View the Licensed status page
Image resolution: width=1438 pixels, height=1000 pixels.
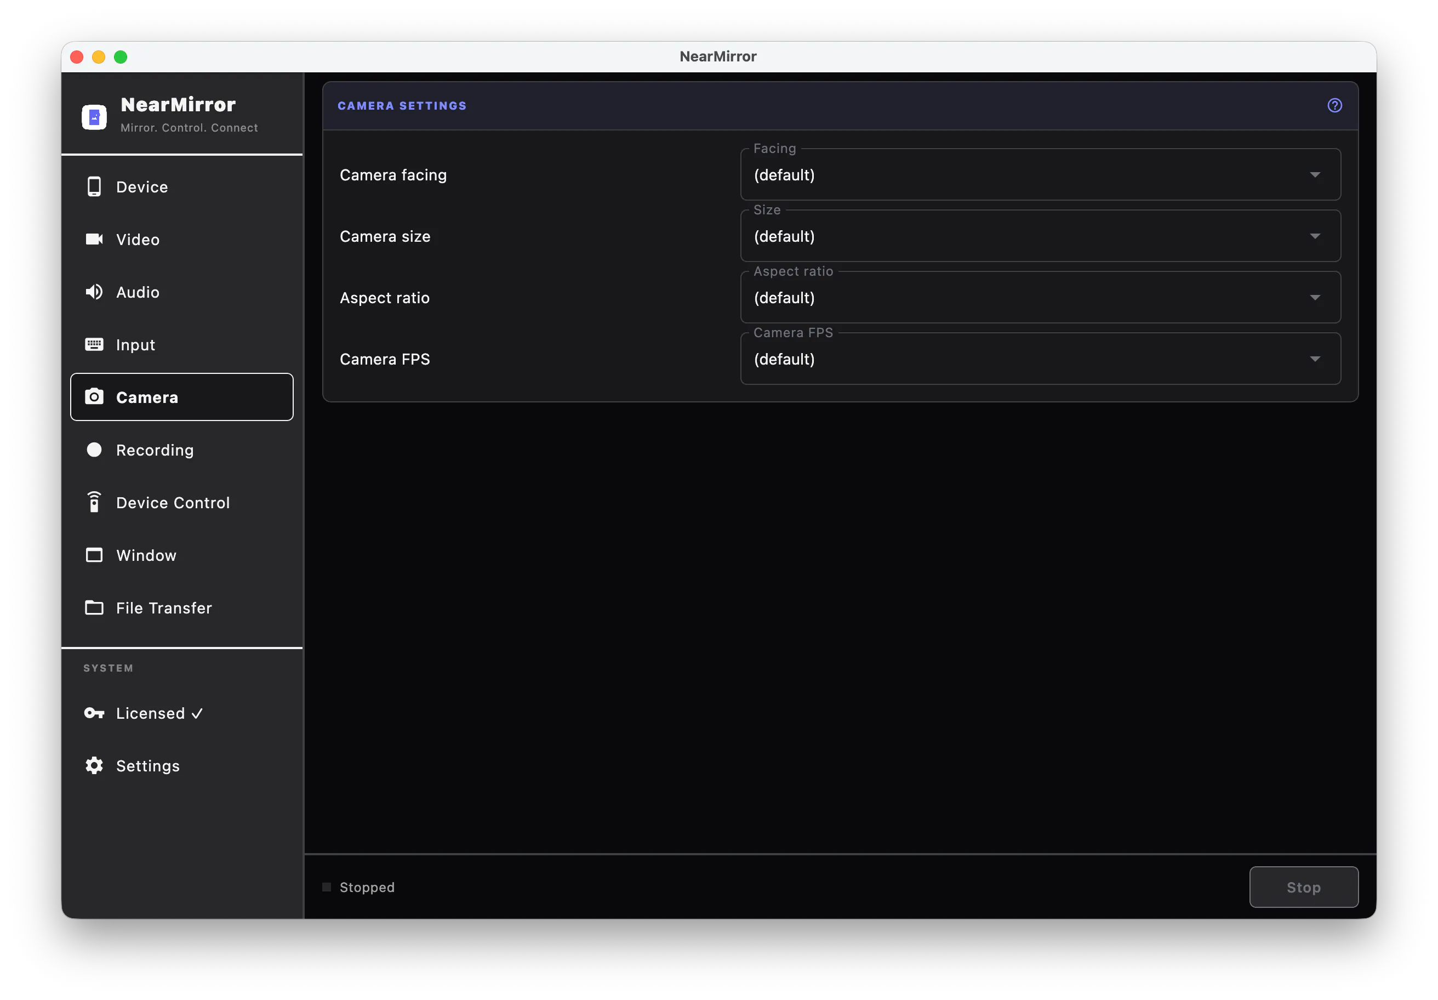(181, 713)
